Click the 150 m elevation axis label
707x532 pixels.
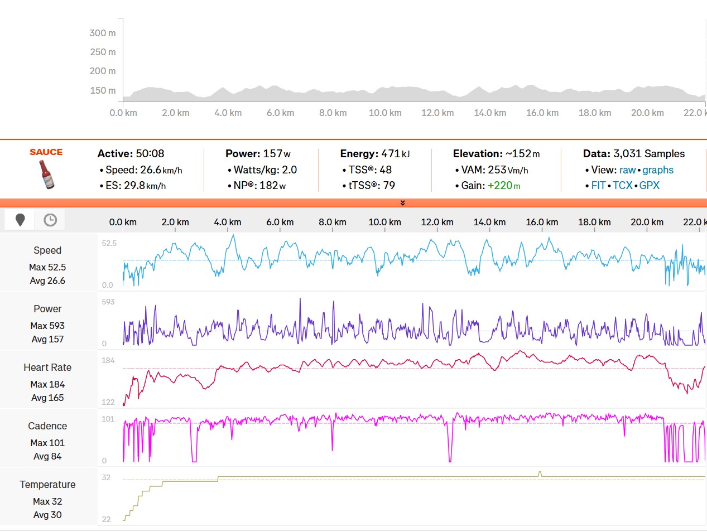[x=103, y=90]
